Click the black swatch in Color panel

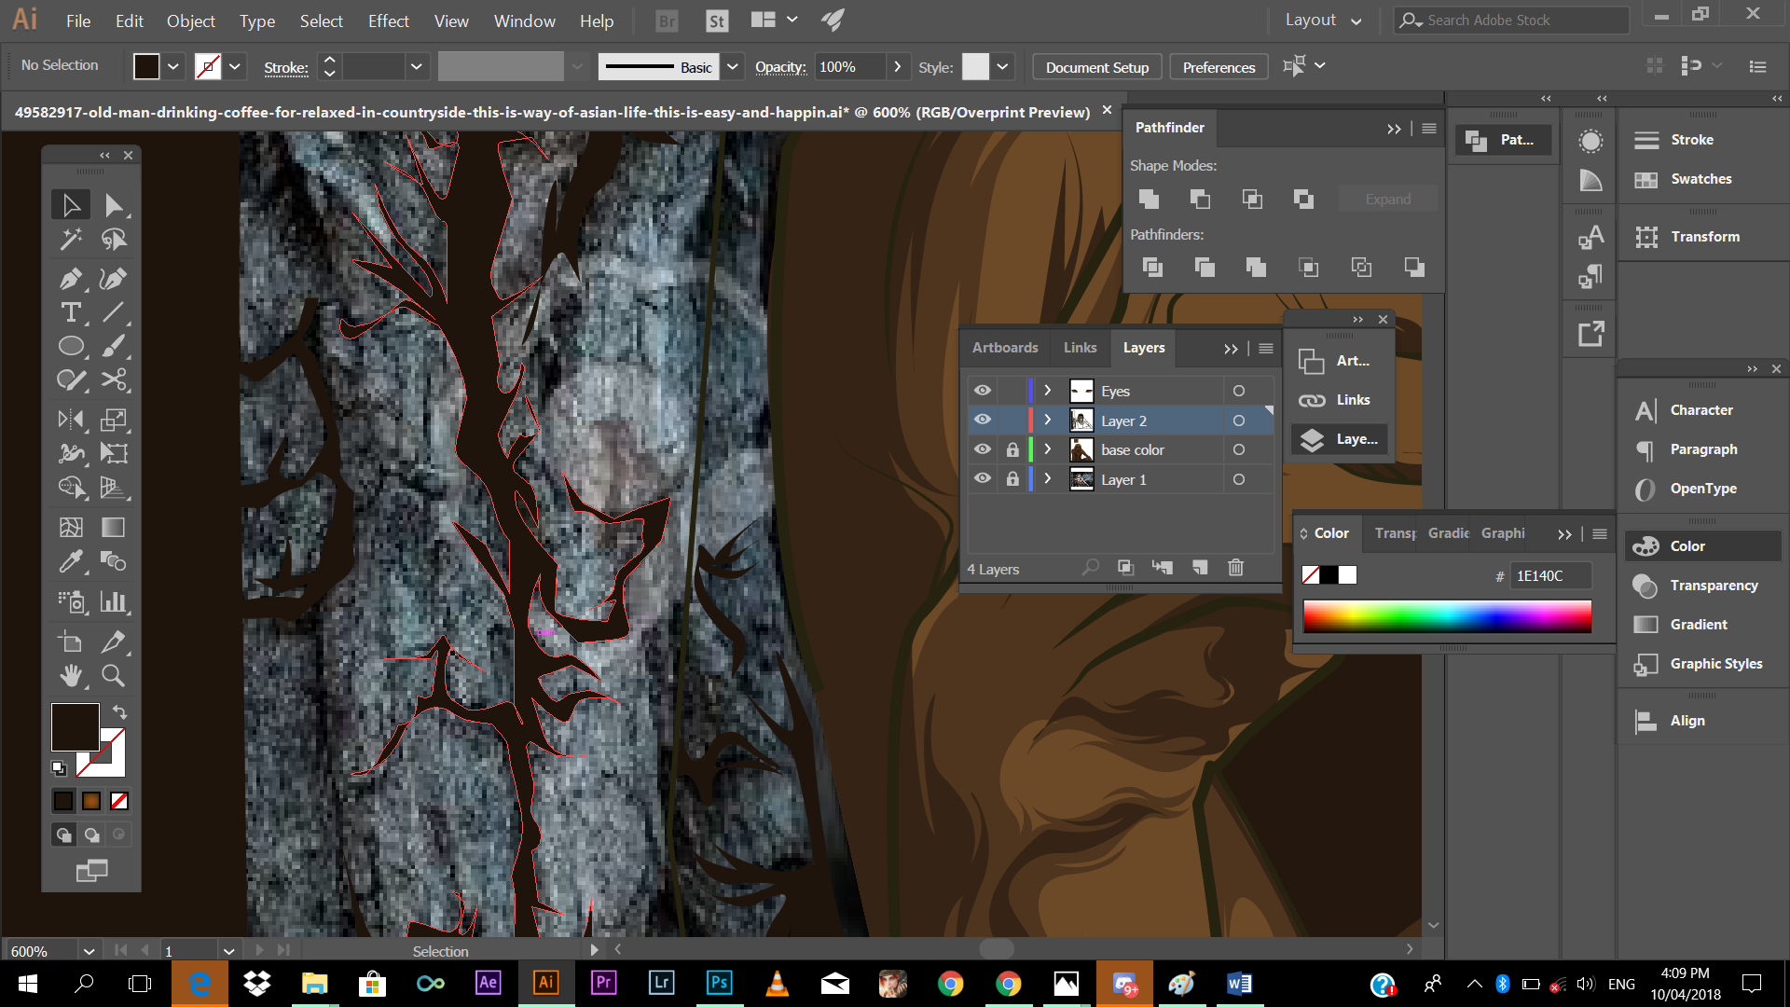coord(1329,575)
